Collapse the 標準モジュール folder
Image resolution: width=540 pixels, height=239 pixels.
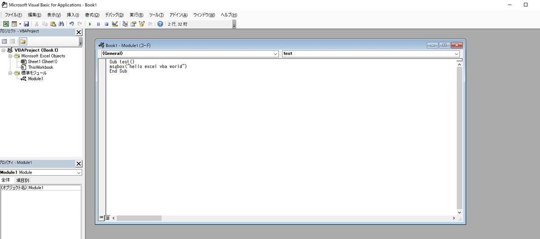tap(10, 73)
